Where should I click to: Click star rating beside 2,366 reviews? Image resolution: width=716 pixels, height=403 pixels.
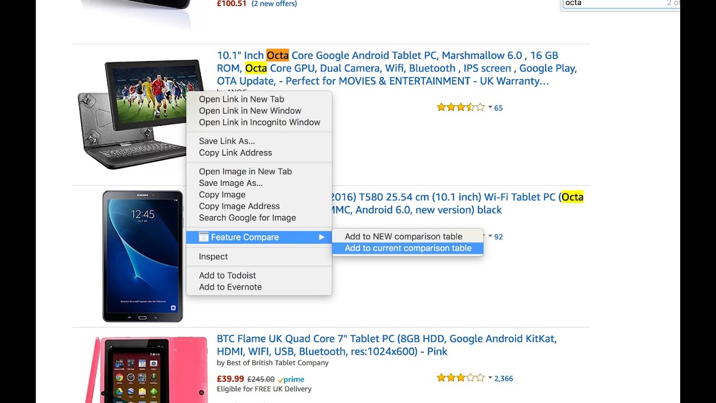pyautogui.click(x=460, y=378)
